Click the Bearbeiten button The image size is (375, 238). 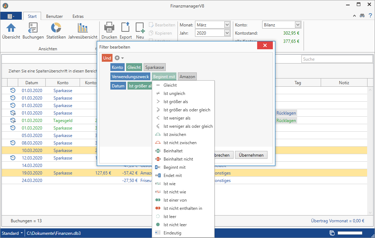click(162, 25)
